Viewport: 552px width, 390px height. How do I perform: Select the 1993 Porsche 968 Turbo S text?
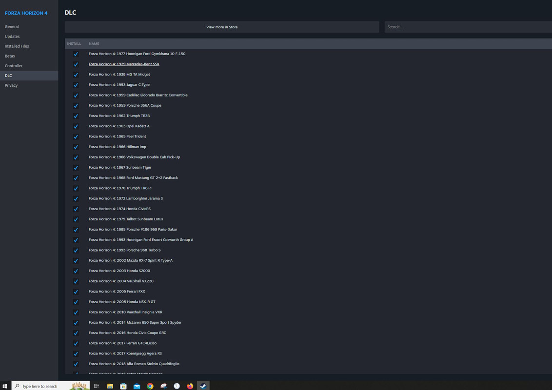[125, 250]
